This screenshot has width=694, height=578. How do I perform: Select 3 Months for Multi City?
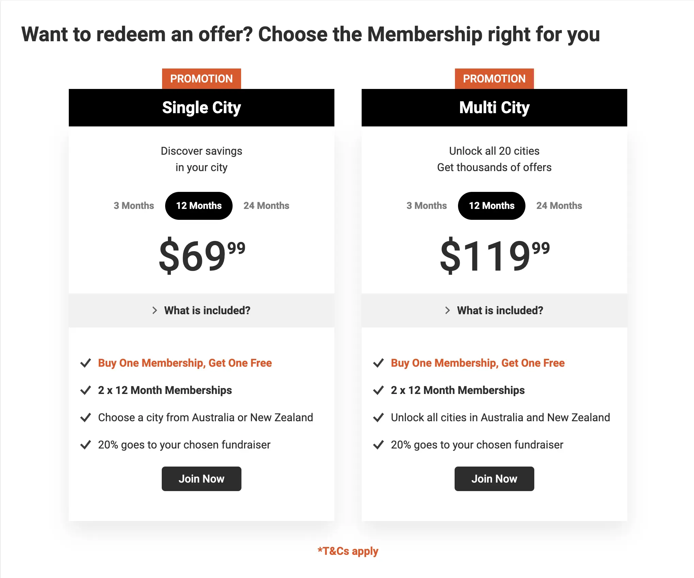click(x=427, y=206)
